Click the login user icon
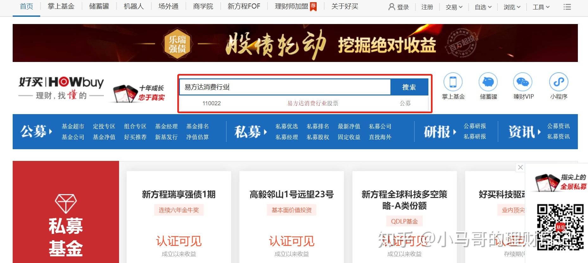Viewport: 588px width, 263px height. click(391, 7)
